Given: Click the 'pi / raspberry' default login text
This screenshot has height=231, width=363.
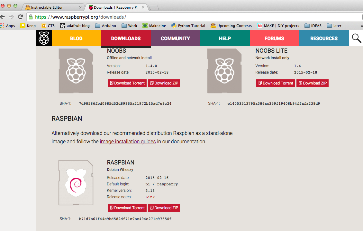Looking at the screenshot, I should (x=162, y=184).
